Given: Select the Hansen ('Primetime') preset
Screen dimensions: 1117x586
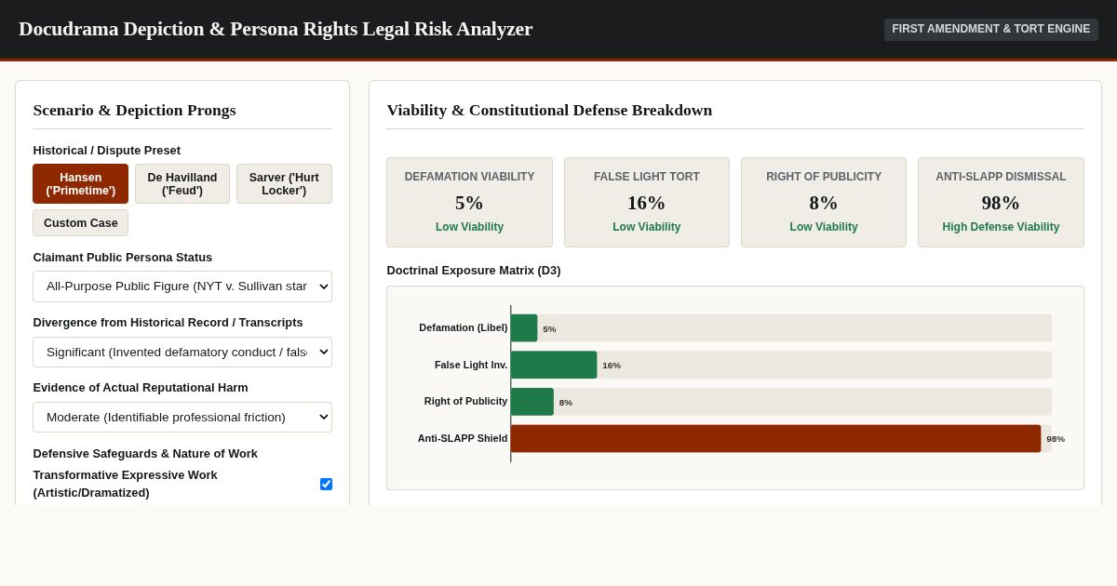Looking at the screenshot, I should click(x=80, y=184).
